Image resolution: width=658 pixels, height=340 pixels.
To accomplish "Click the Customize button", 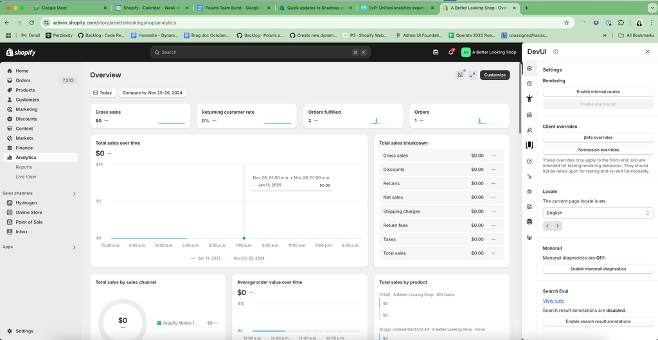I will pyautogui.click(x=494, y=75).
